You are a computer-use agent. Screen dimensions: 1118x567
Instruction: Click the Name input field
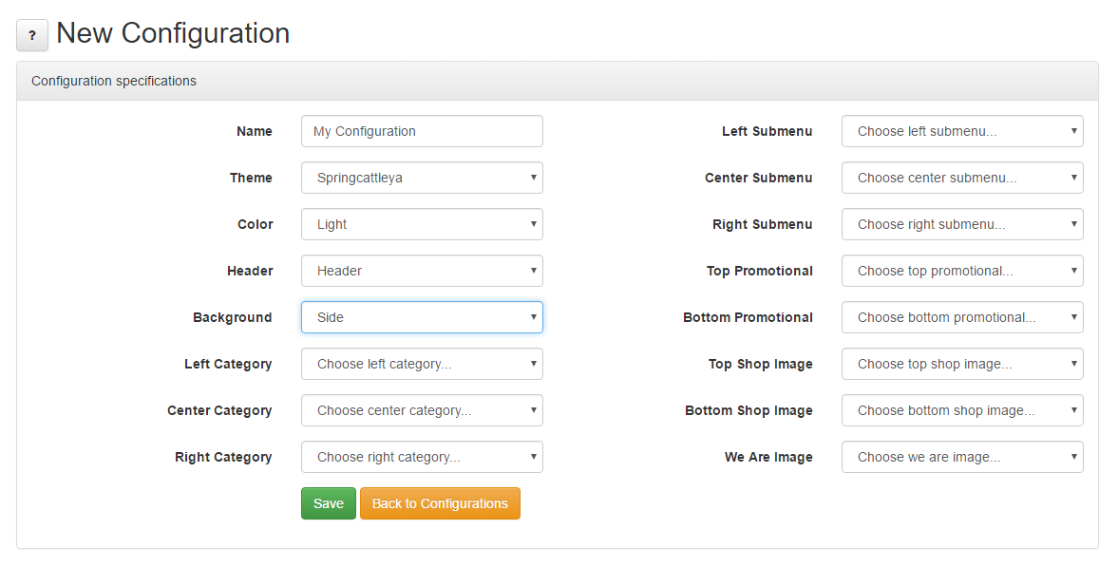point(422,131)
